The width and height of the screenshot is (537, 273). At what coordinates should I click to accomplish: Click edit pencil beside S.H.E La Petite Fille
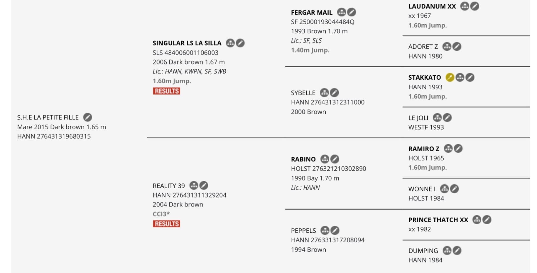pyautogui.click(x=87, y=117)
